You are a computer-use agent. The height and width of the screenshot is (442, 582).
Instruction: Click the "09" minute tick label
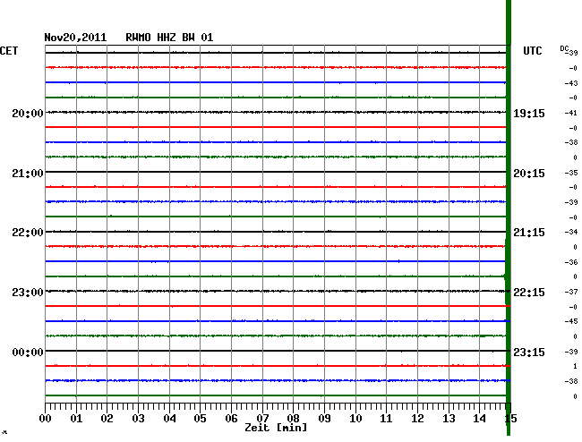click(324, 419)
